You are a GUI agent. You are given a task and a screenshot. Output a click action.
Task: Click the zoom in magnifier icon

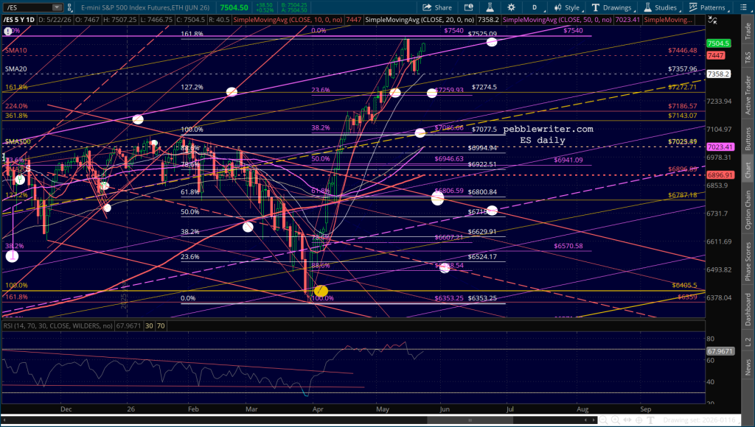point(616,420)
